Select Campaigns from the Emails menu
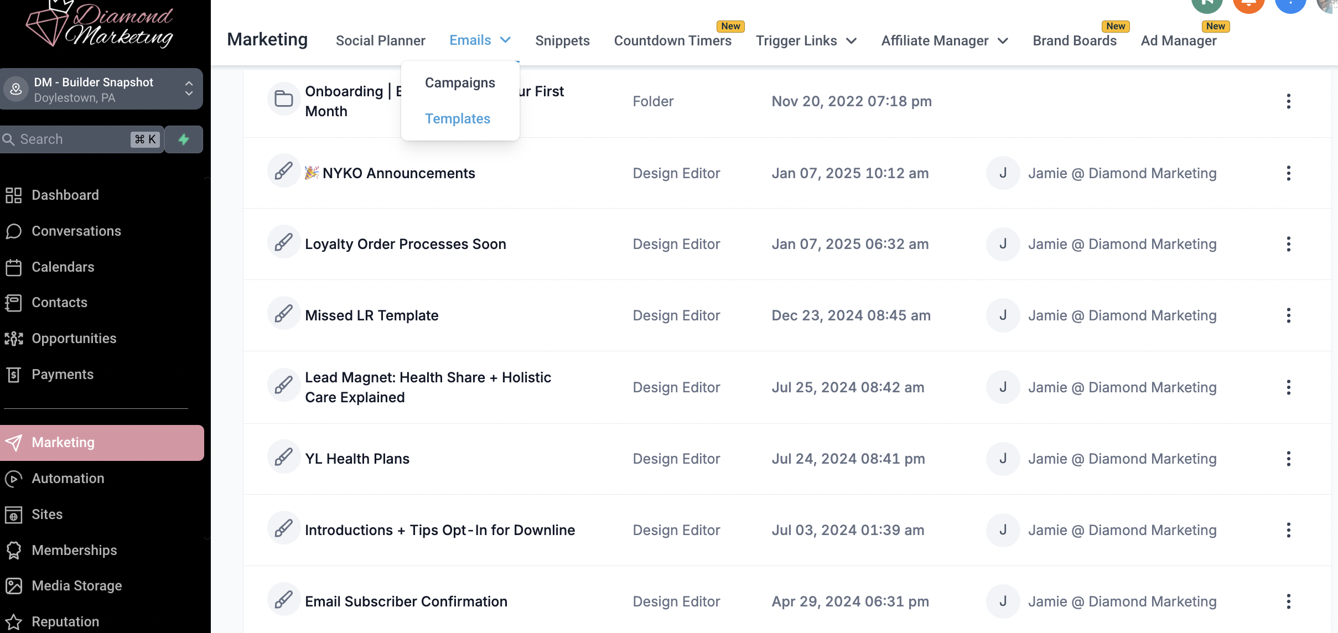Viewport: 1338px width, 633px height. point(460,82)
